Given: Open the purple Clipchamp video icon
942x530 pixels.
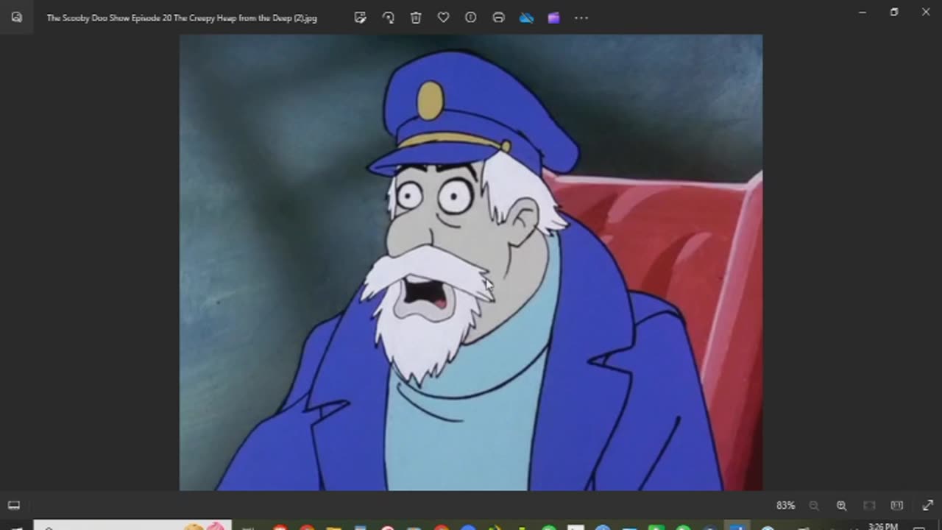Looking at the screenshot, I should point(553,18).
